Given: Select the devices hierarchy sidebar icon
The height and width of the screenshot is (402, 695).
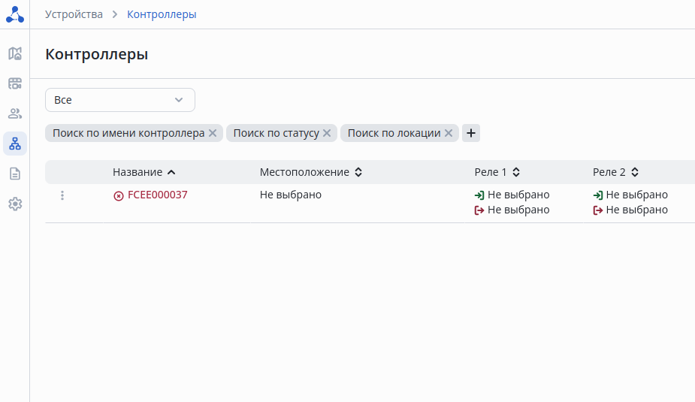Looking at the screenshot, I should point(15,144).
